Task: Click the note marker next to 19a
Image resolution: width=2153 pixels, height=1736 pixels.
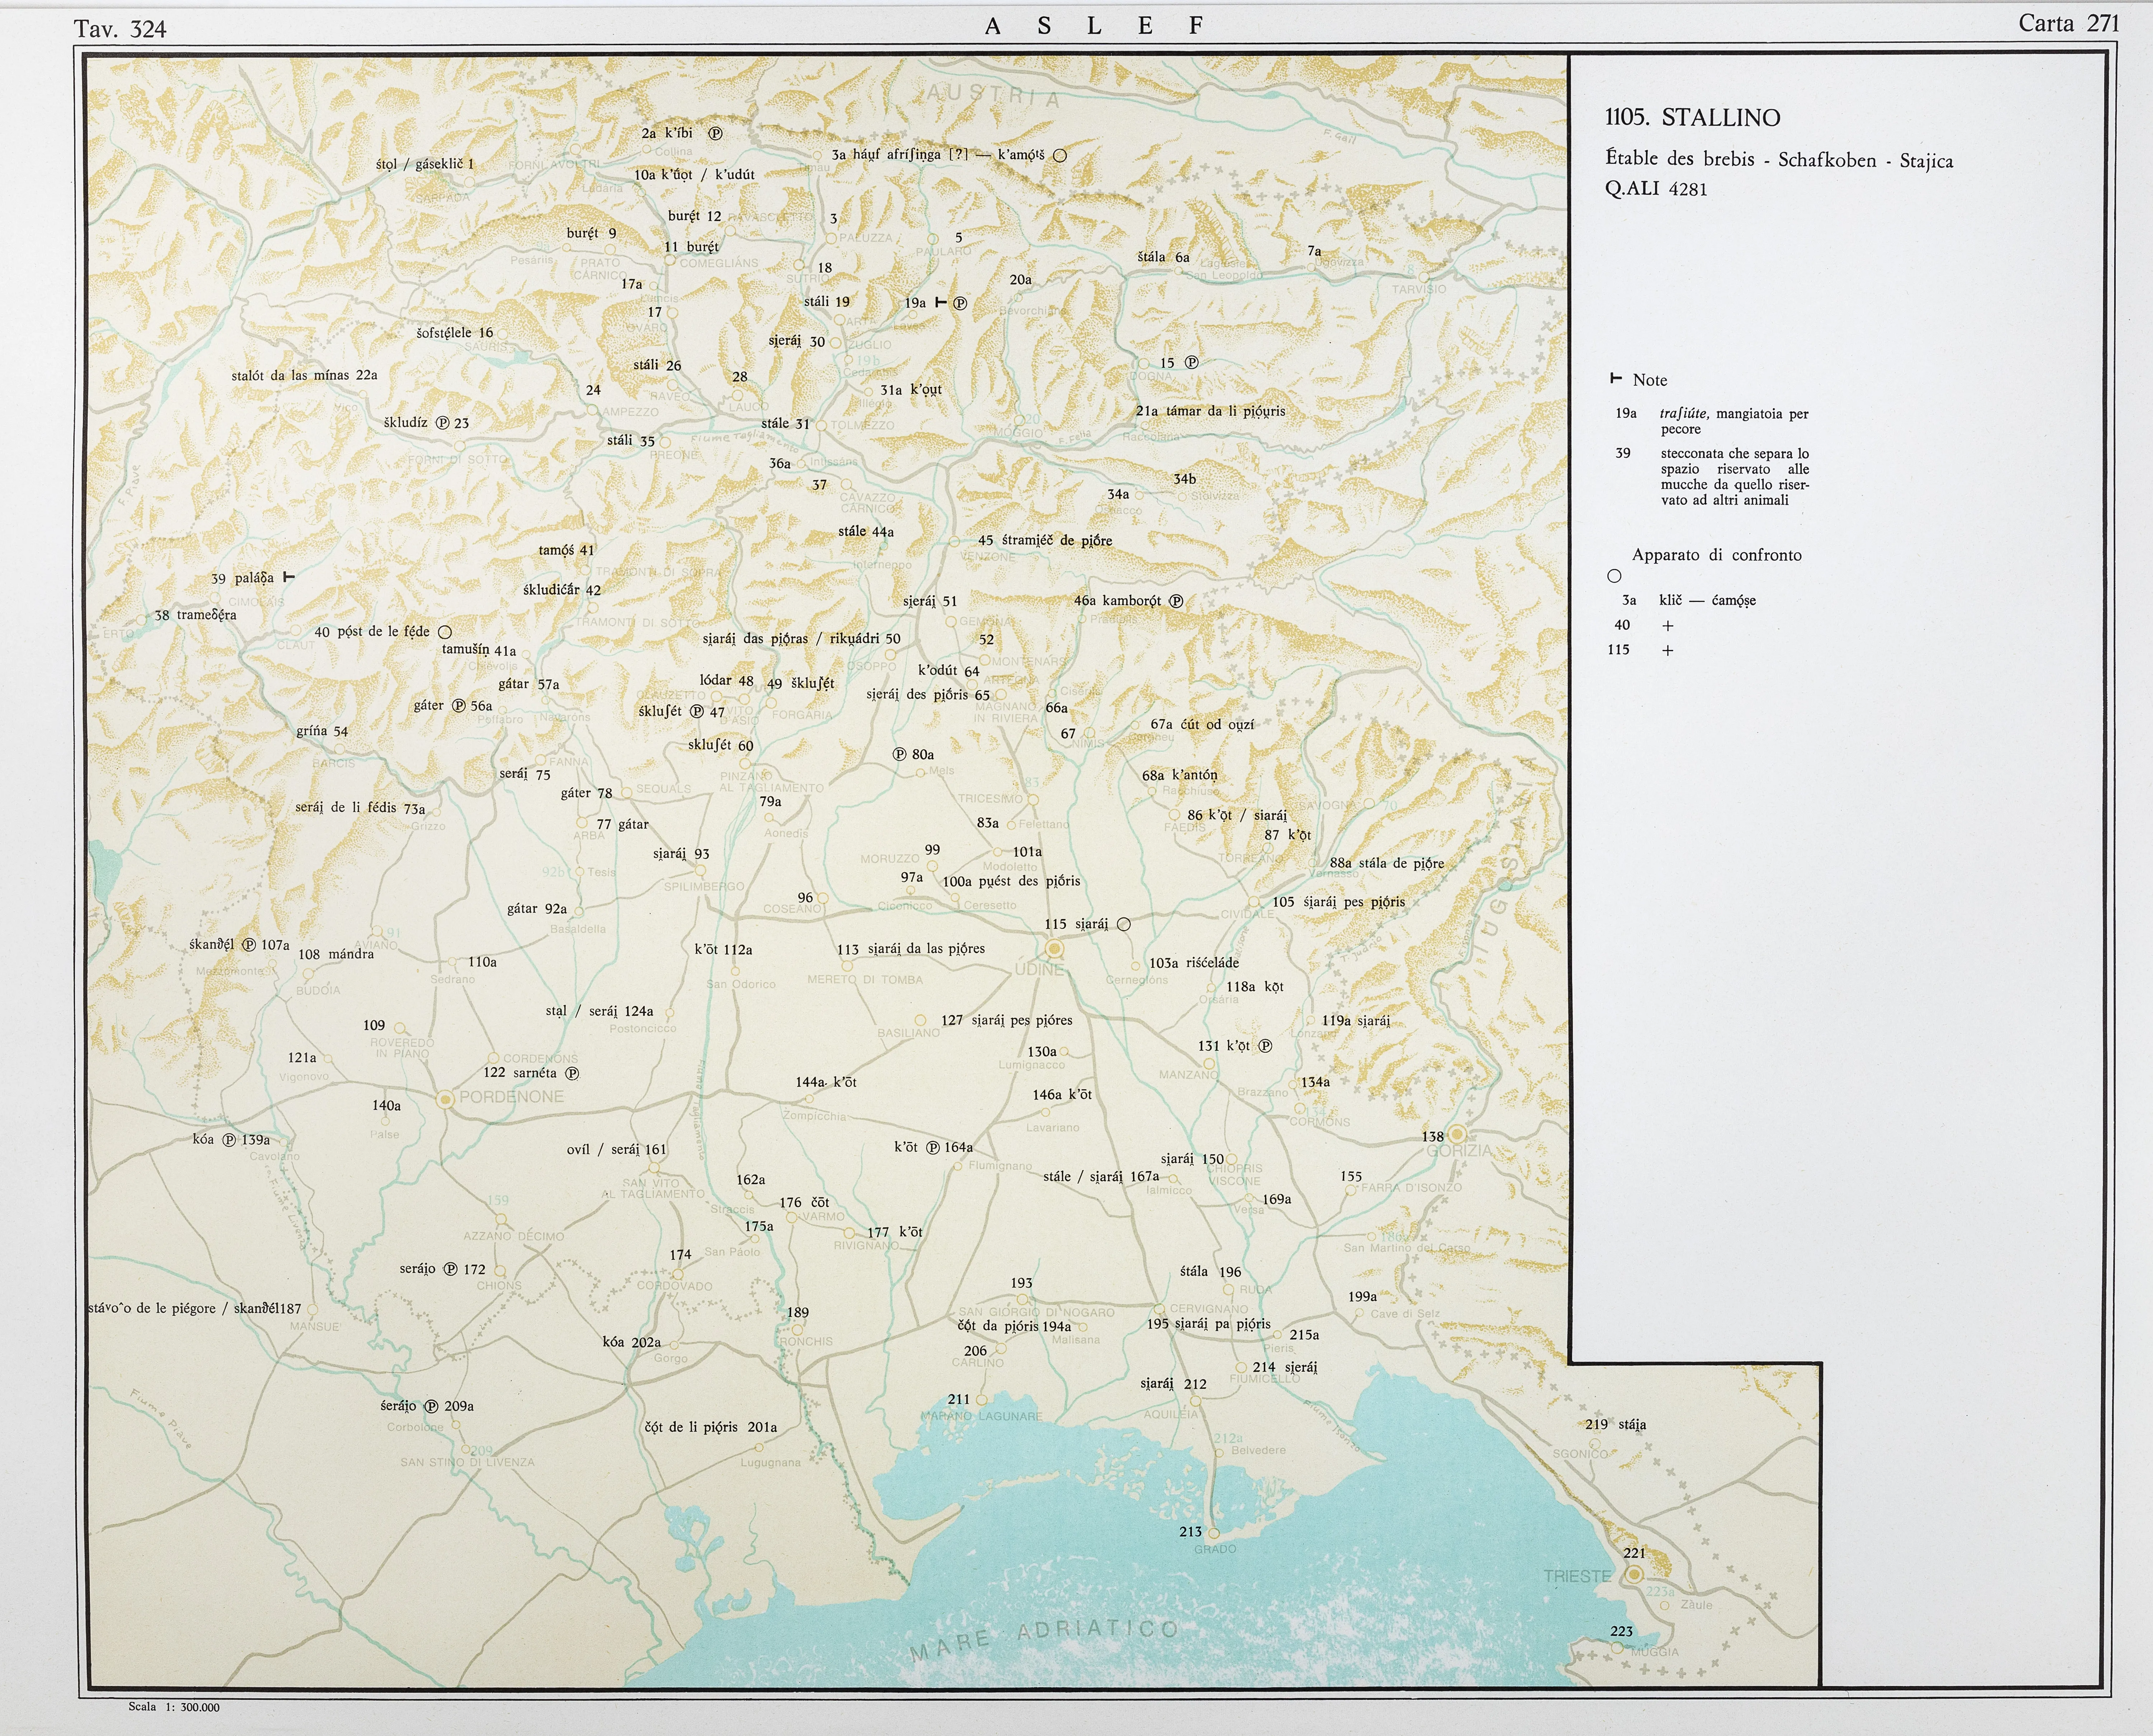Action: (941, 302)
